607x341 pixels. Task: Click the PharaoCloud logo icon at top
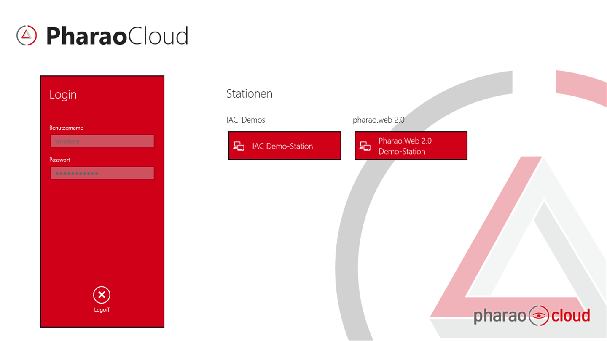[x=27, y=35]
